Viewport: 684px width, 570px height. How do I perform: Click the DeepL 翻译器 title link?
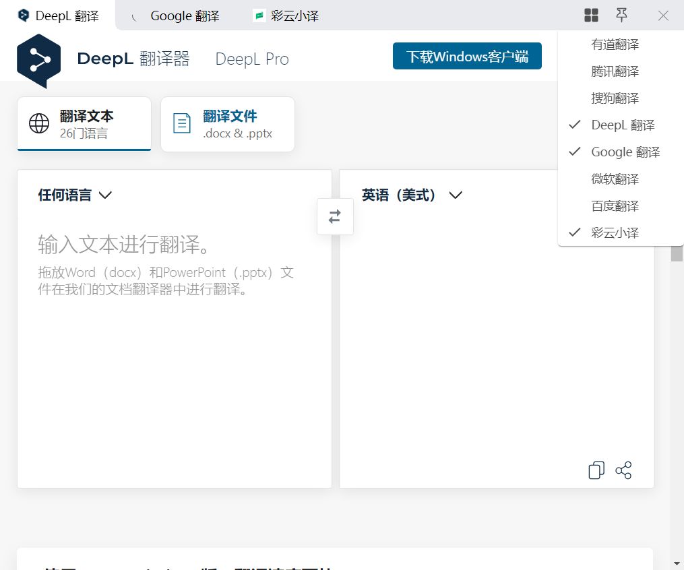(x=133, y=59)
